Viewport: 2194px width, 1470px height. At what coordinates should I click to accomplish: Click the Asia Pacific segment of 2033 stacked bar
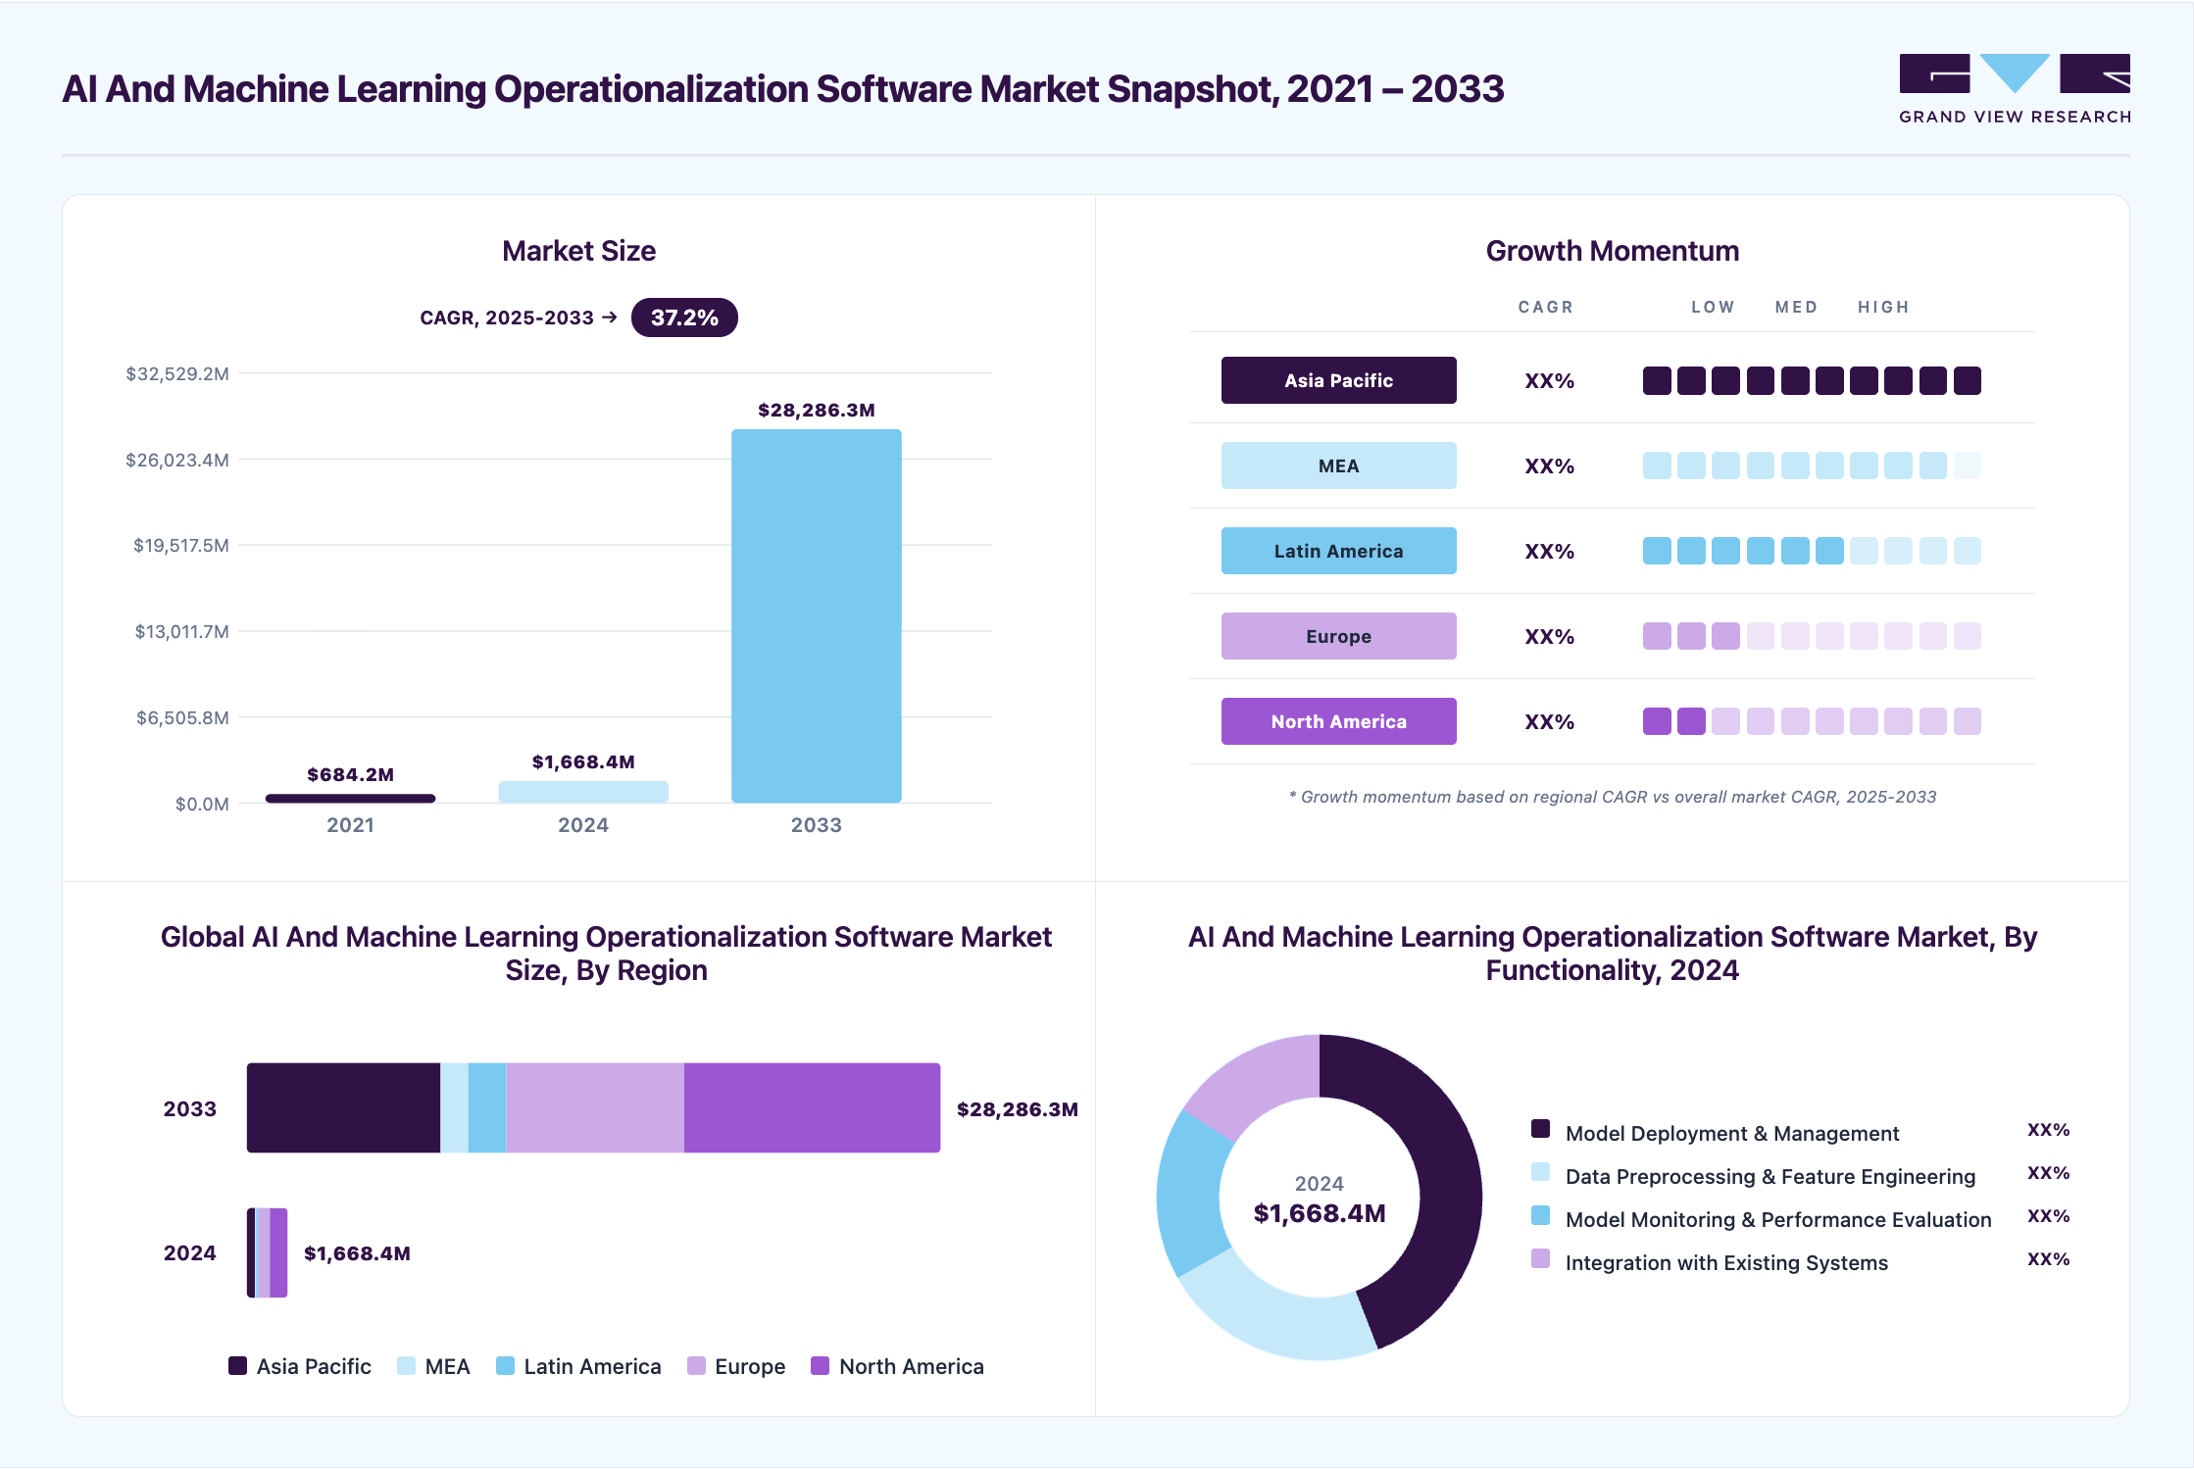pyautogui.click(x=343, y=1107)
